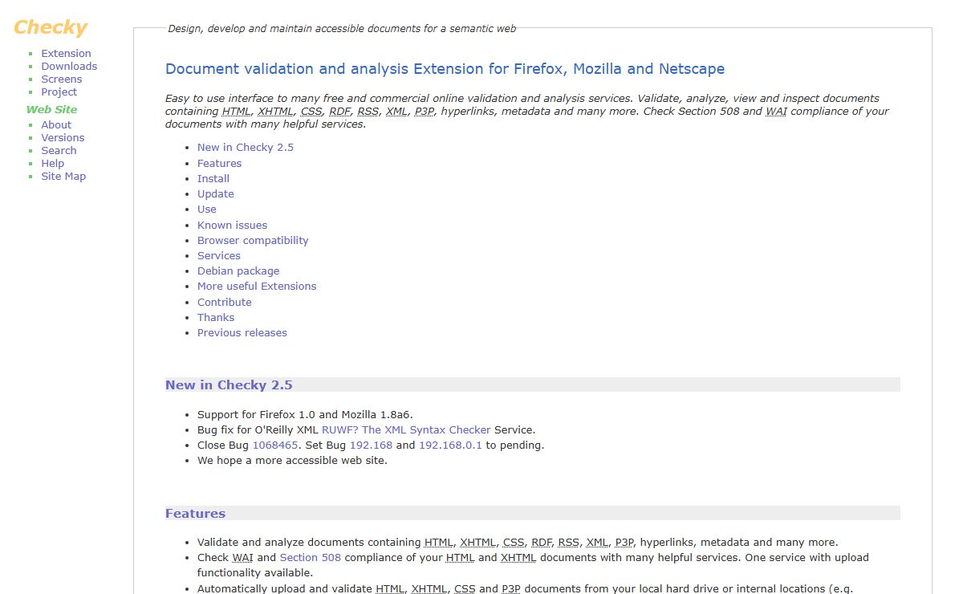Jump to the Contribute section

[x=225, y=303]
